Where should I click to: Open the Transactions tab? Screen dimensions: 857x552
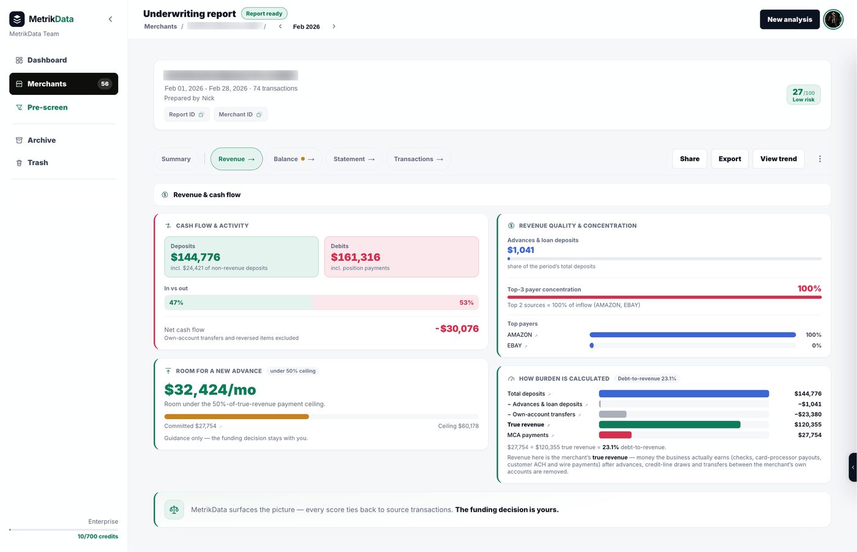(418, 159)
